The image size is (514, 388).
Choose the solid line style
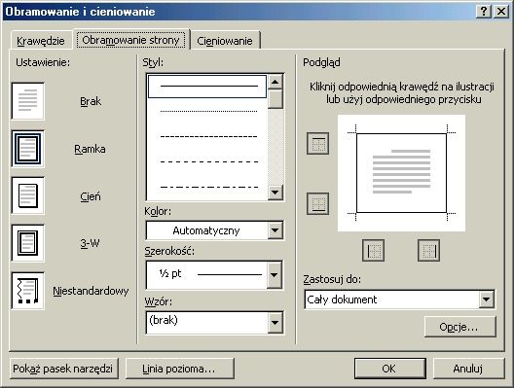pyautogui.click(x=207, y=87)
